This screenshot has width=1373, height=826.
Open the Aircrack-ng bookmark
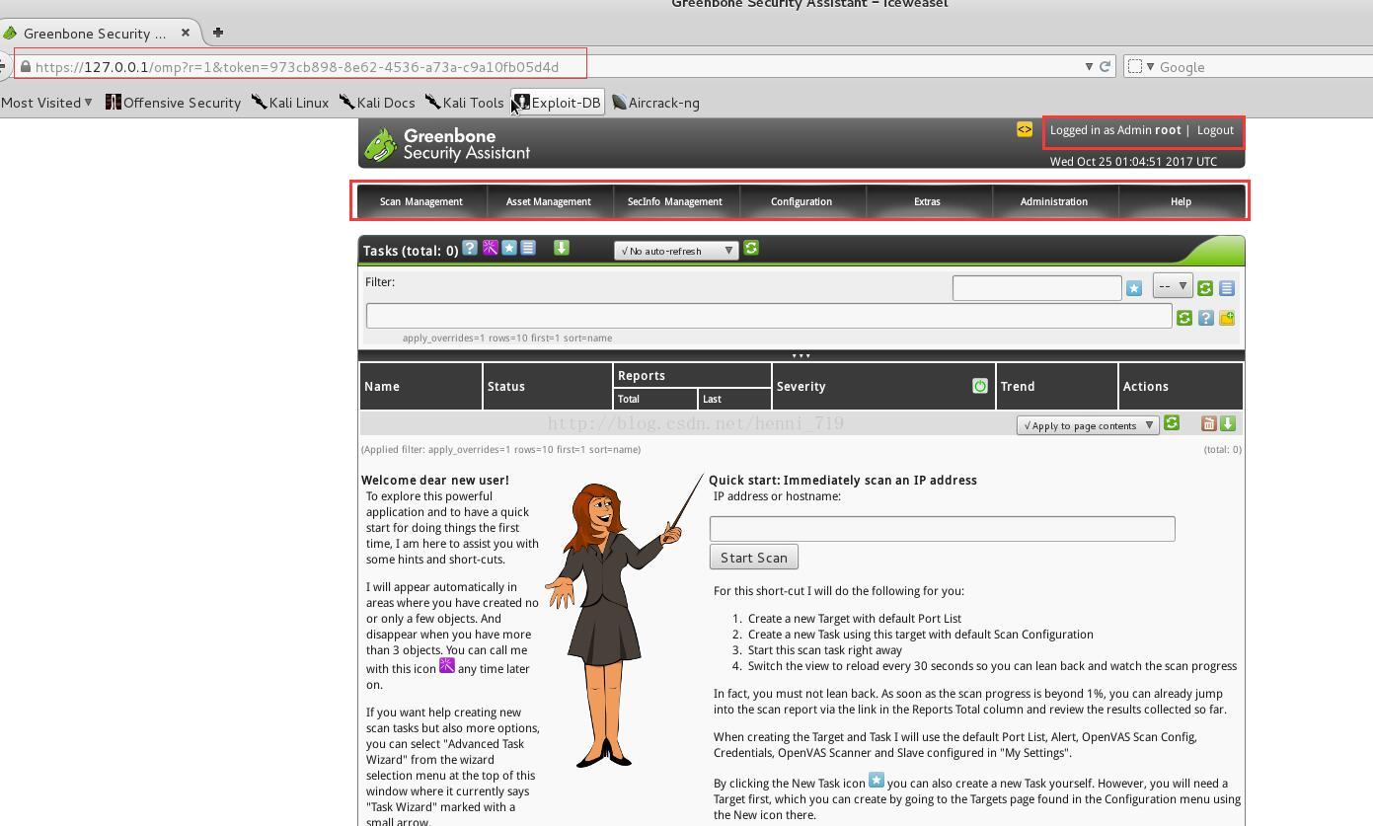click(656, 103)
